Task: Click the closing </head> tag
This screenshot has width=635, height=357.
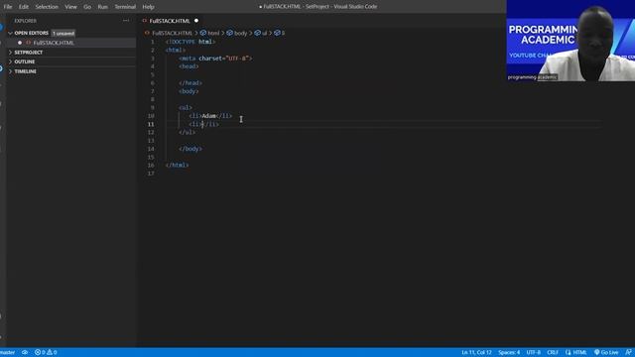Action: (190, 83)
